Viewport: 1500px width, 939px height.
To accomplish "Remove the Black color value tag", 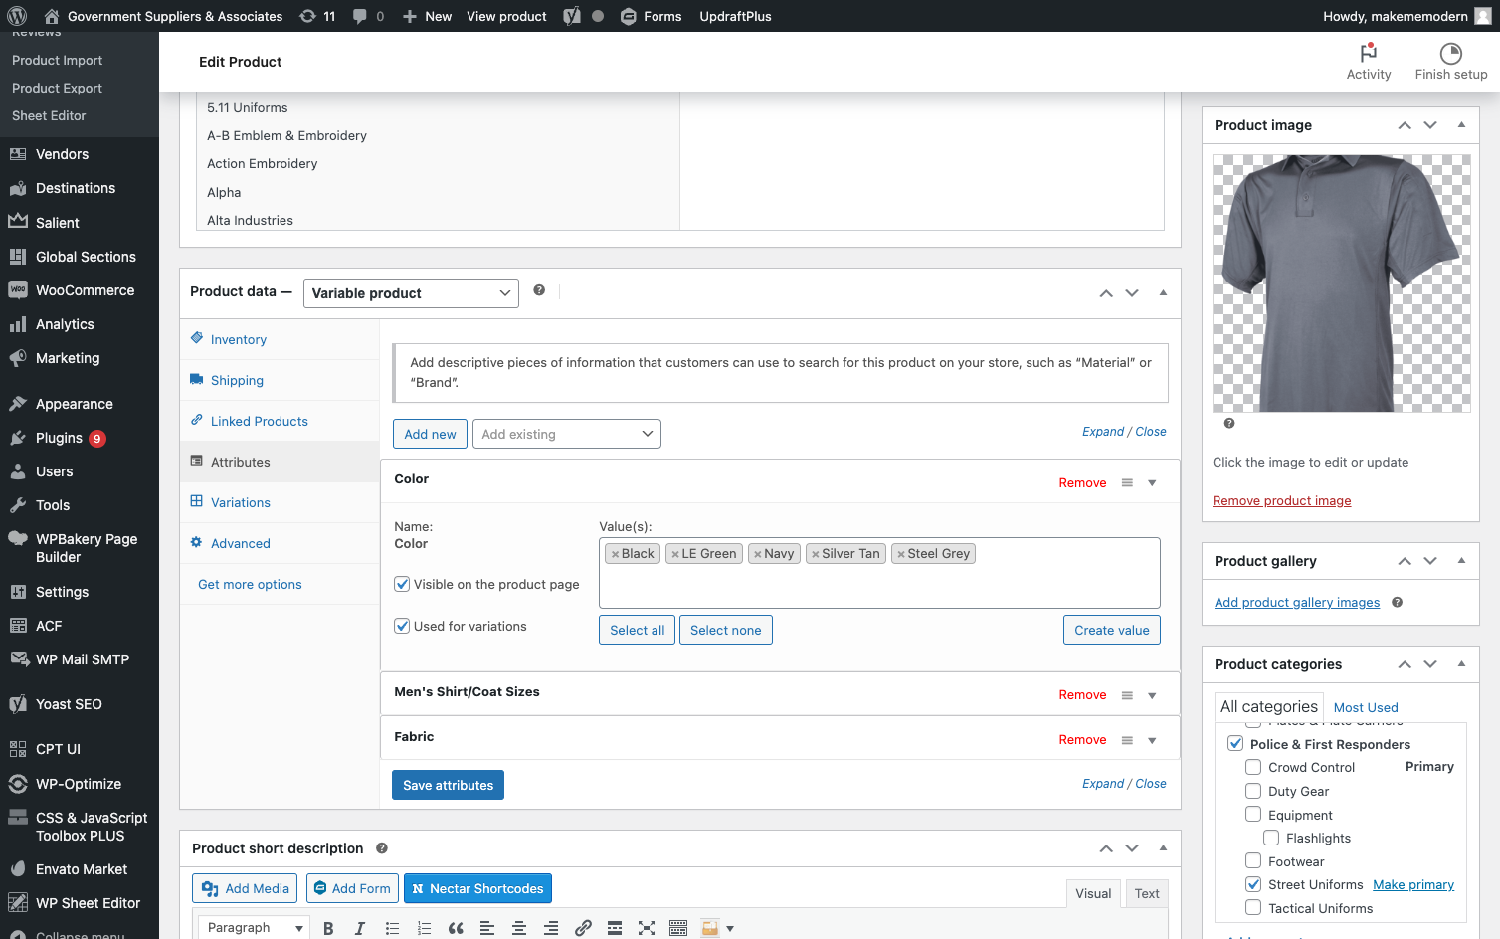I will (x=616, y=554).
